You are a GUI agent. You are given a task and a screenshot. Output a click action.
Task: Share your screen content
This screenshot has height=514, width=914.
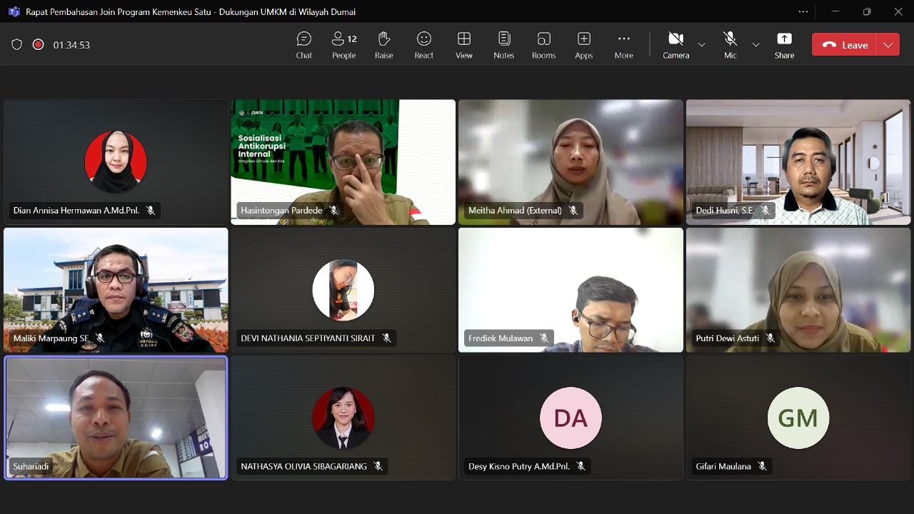tap(784, 44)
